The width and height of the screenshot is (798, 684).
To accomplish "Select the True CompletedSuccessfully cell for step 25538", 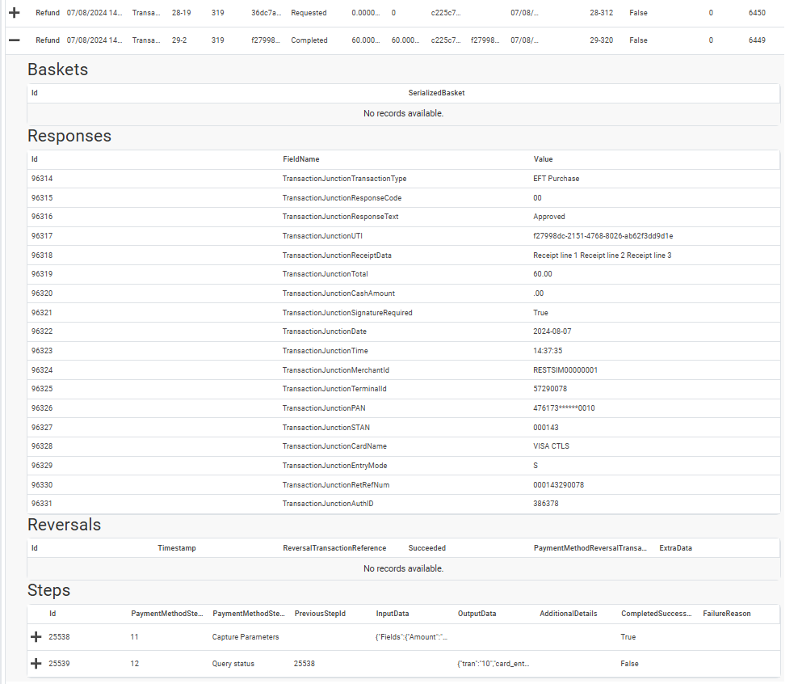I will tap(628, 637).
